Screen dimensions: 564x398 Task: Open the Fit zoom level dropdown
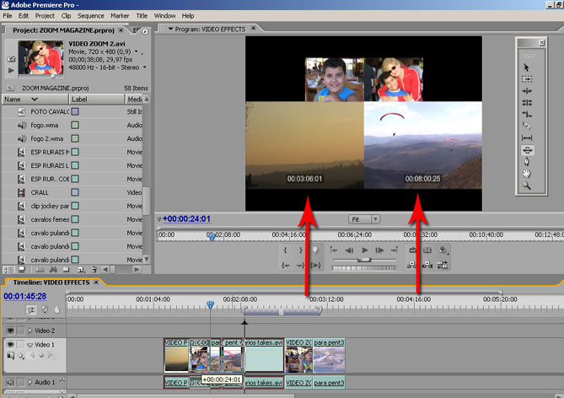tap(364, 219)
